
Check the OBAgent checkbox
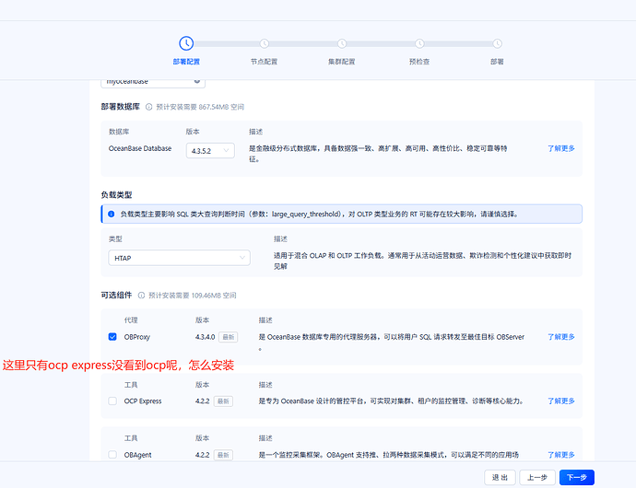pyautogui.click(x=112, y=455)
